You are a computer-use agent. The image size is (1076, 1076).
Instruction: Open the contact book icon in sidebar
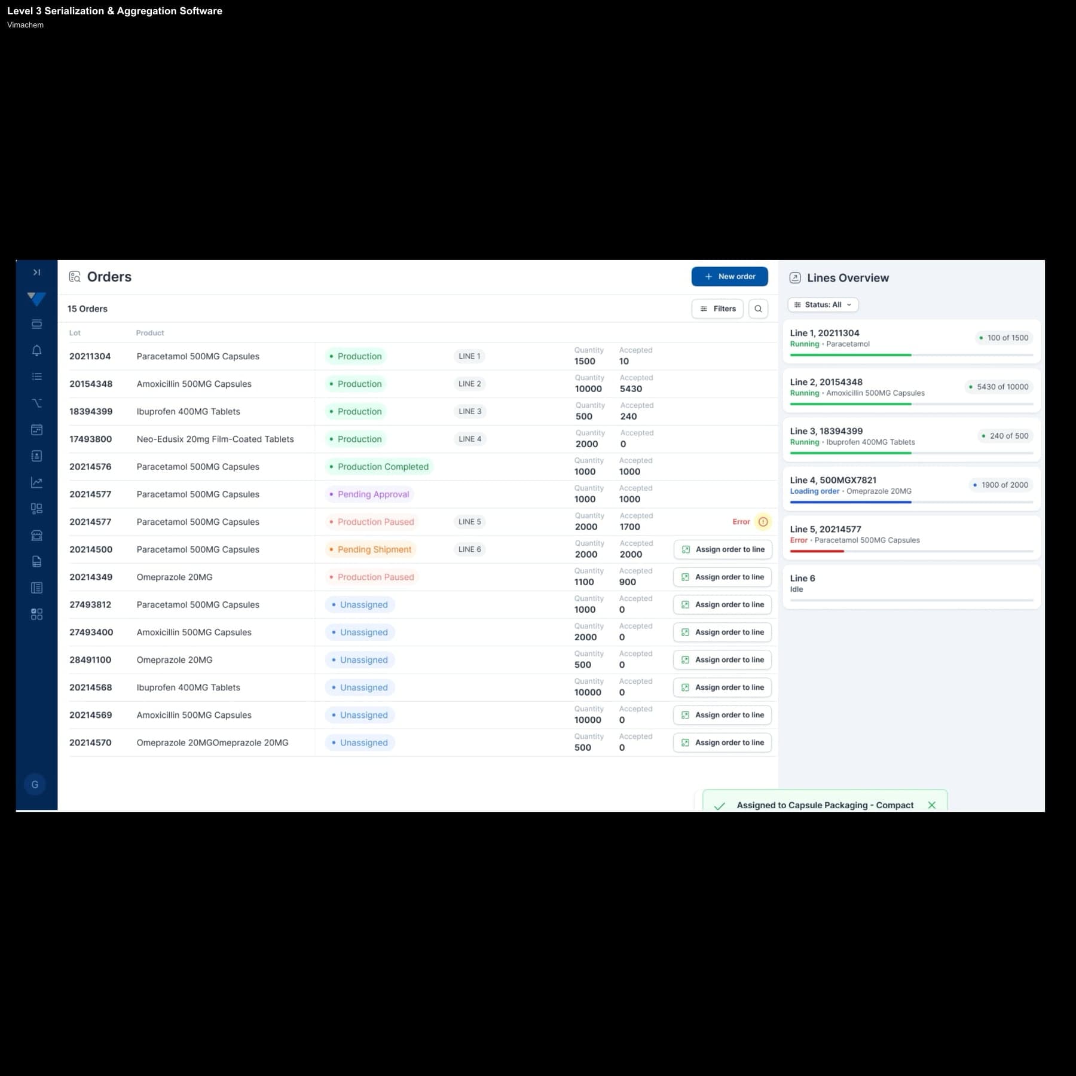coord(36,456)
